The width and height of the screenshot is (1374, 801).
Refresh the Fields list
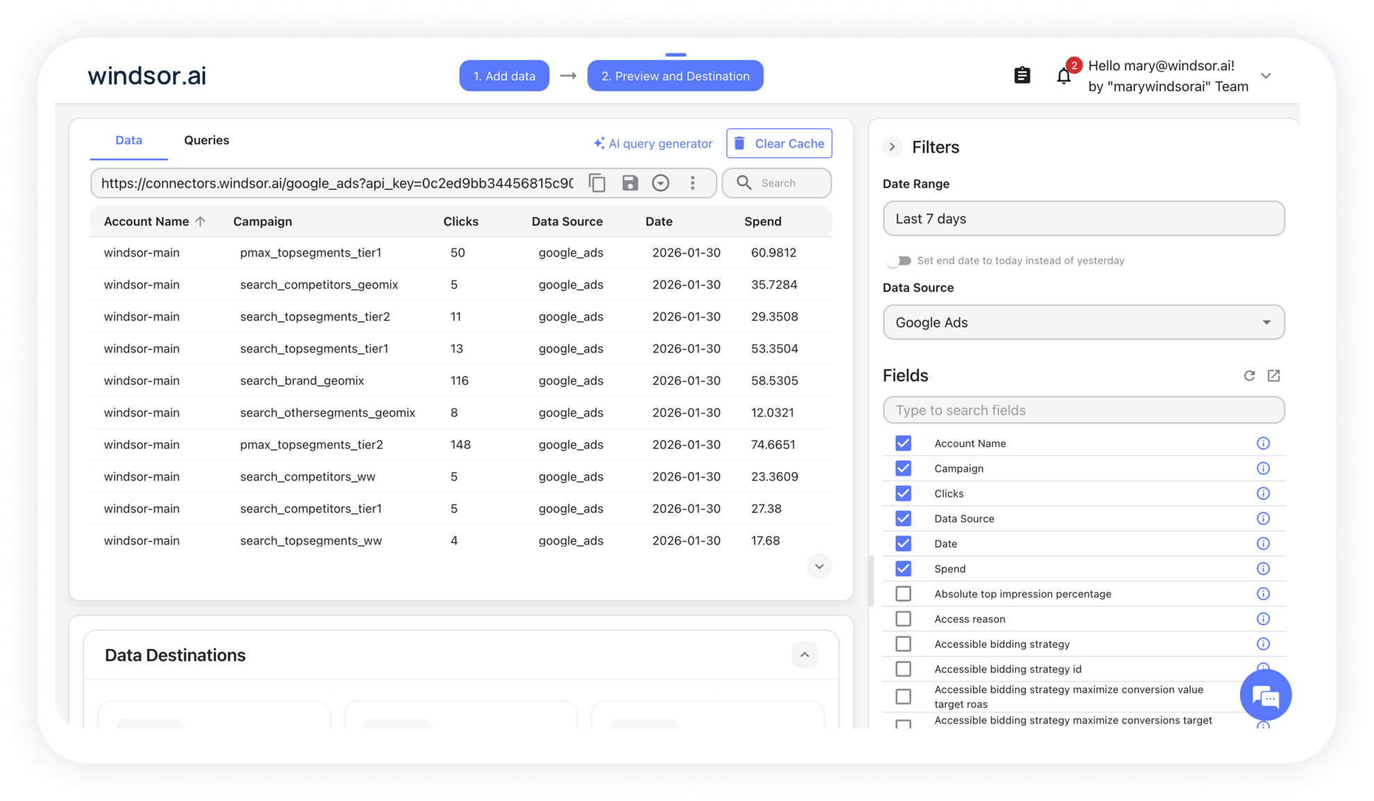(1249, 376)
